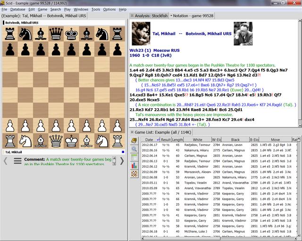Screen dimensions: 302x241
Task: Sort game list by Date column
Action: tap(150, 140)
